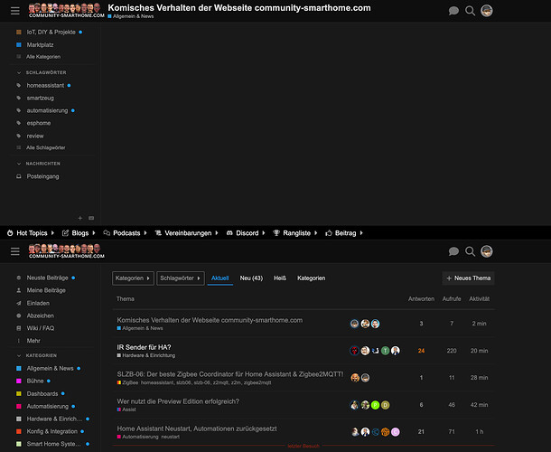The image size is (551, 452).
Task: Switch to the Aktuell tab
Action: coord(220,278)
